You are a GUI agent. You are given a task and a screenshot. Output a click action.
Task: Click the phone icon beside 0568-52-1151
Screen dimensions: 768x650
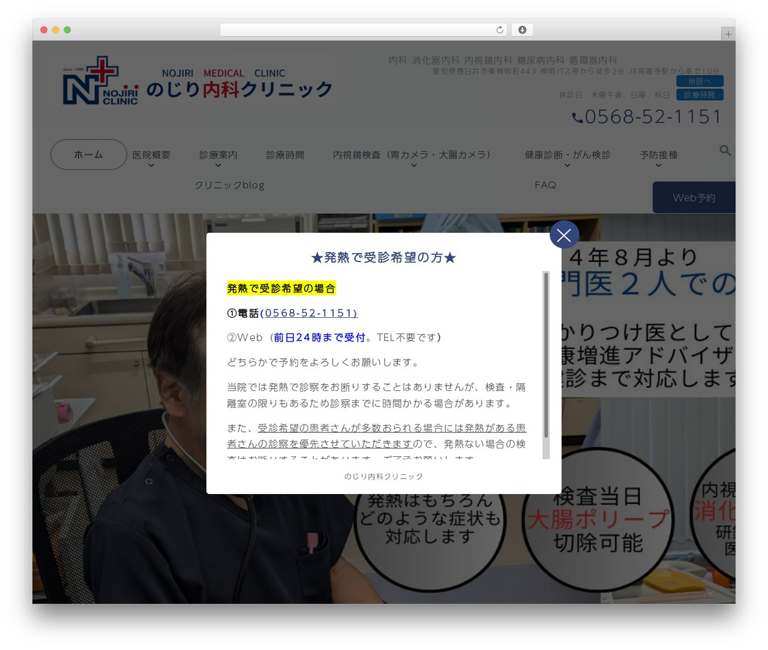pos(577,118)
